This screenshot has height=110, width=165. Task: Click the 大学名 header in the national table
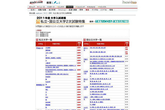(86, 44)
